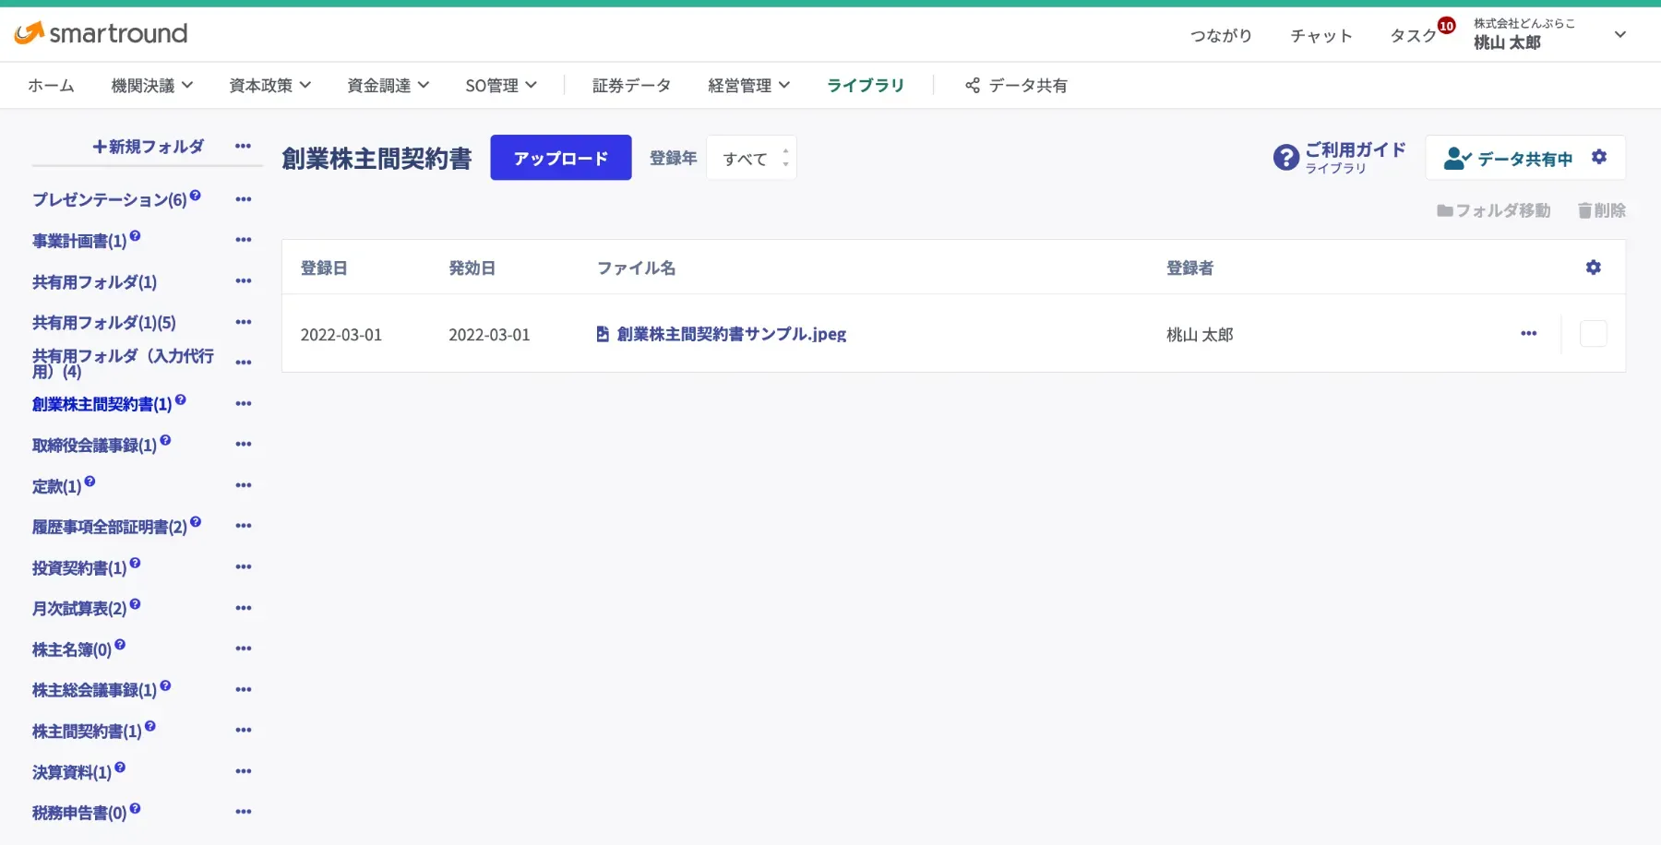Click the 削除 trash icon above the table

click(x=1582, y=210)
